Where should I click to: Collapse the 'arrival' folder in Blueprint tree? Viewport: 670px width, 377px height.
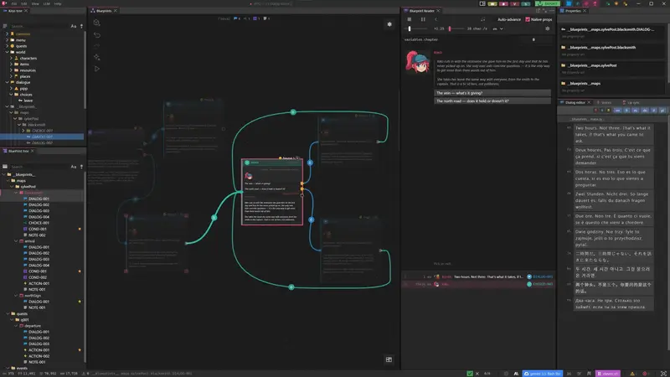tap(16, 241)
